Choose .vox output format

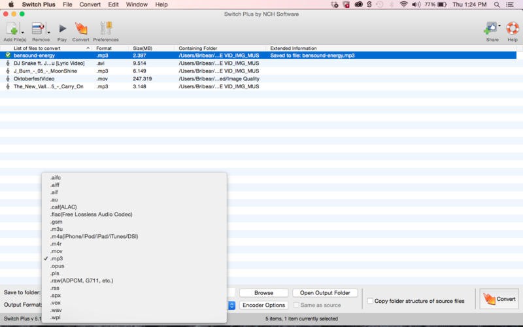coord(134,303)
